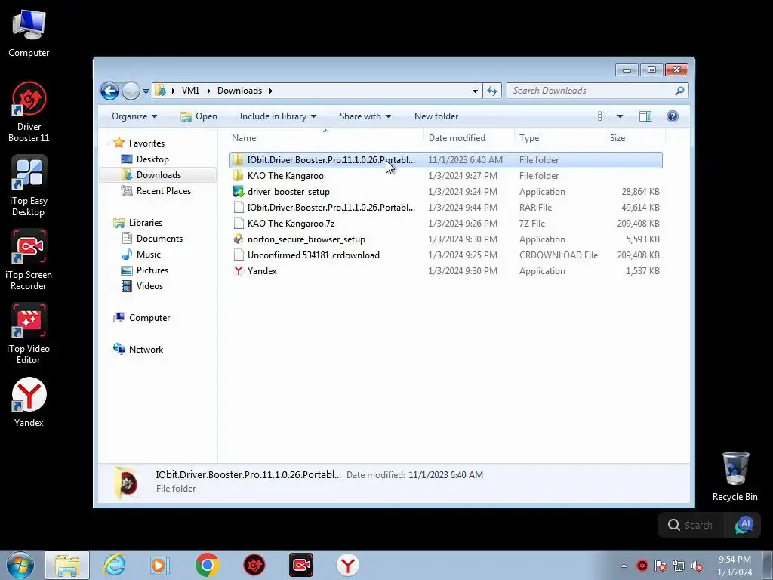The width and height of the screenshot is (773, 580).
Task: Click the muted volume tray icon
Action: 697,566
